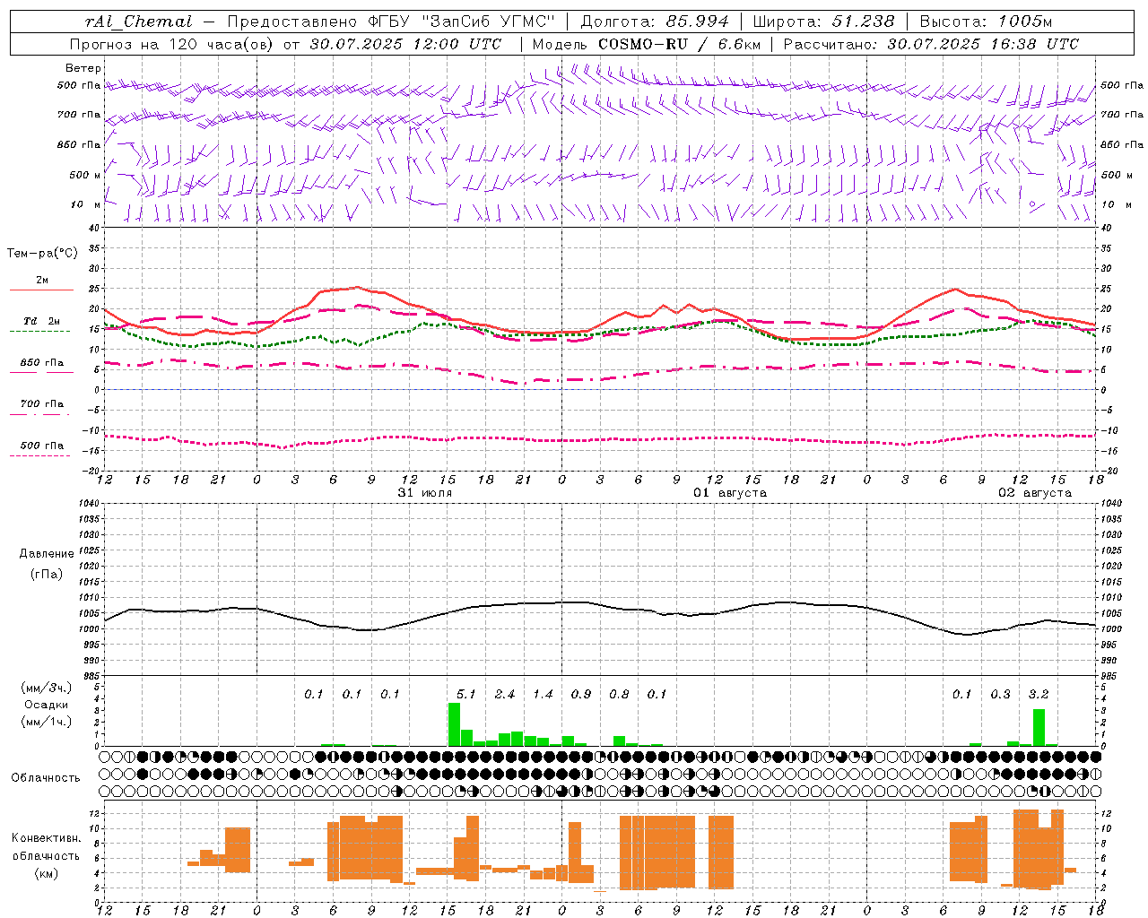1148x918 pixels.
Task: Click the Давление pressure panel label
Action: click(46, 554)
